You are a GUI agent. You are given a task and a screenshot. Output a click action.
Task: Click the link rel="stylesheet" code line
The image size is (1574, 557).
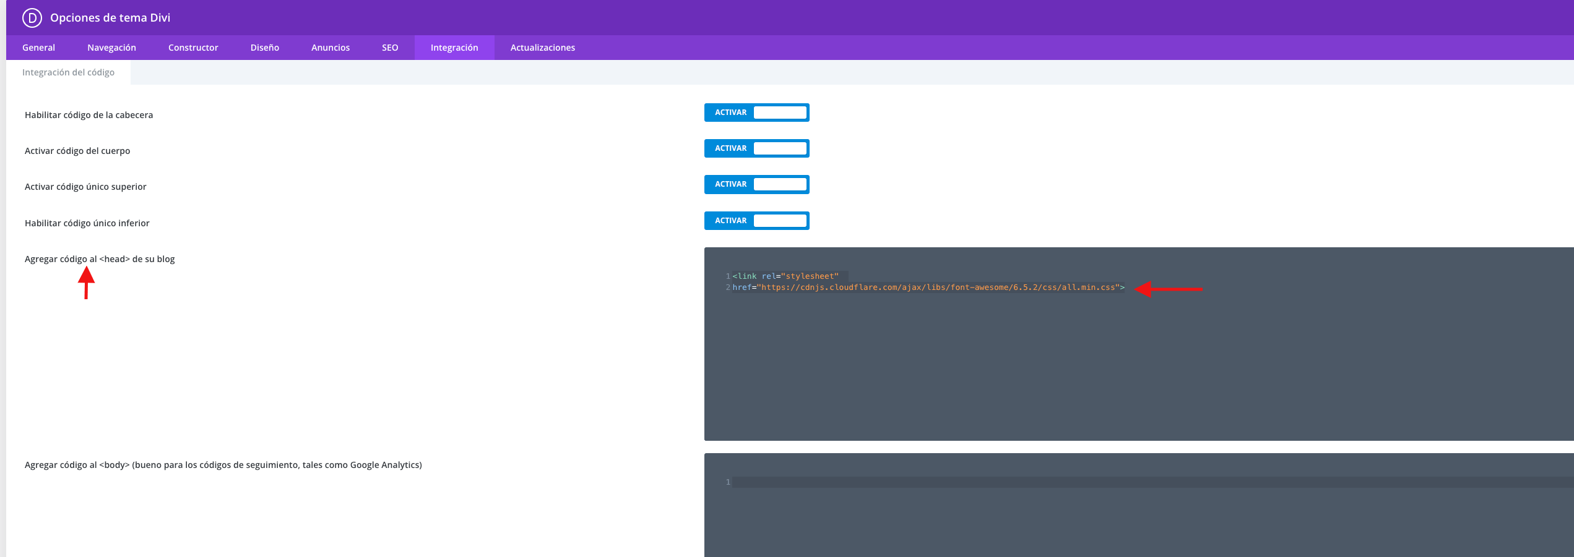785,276
